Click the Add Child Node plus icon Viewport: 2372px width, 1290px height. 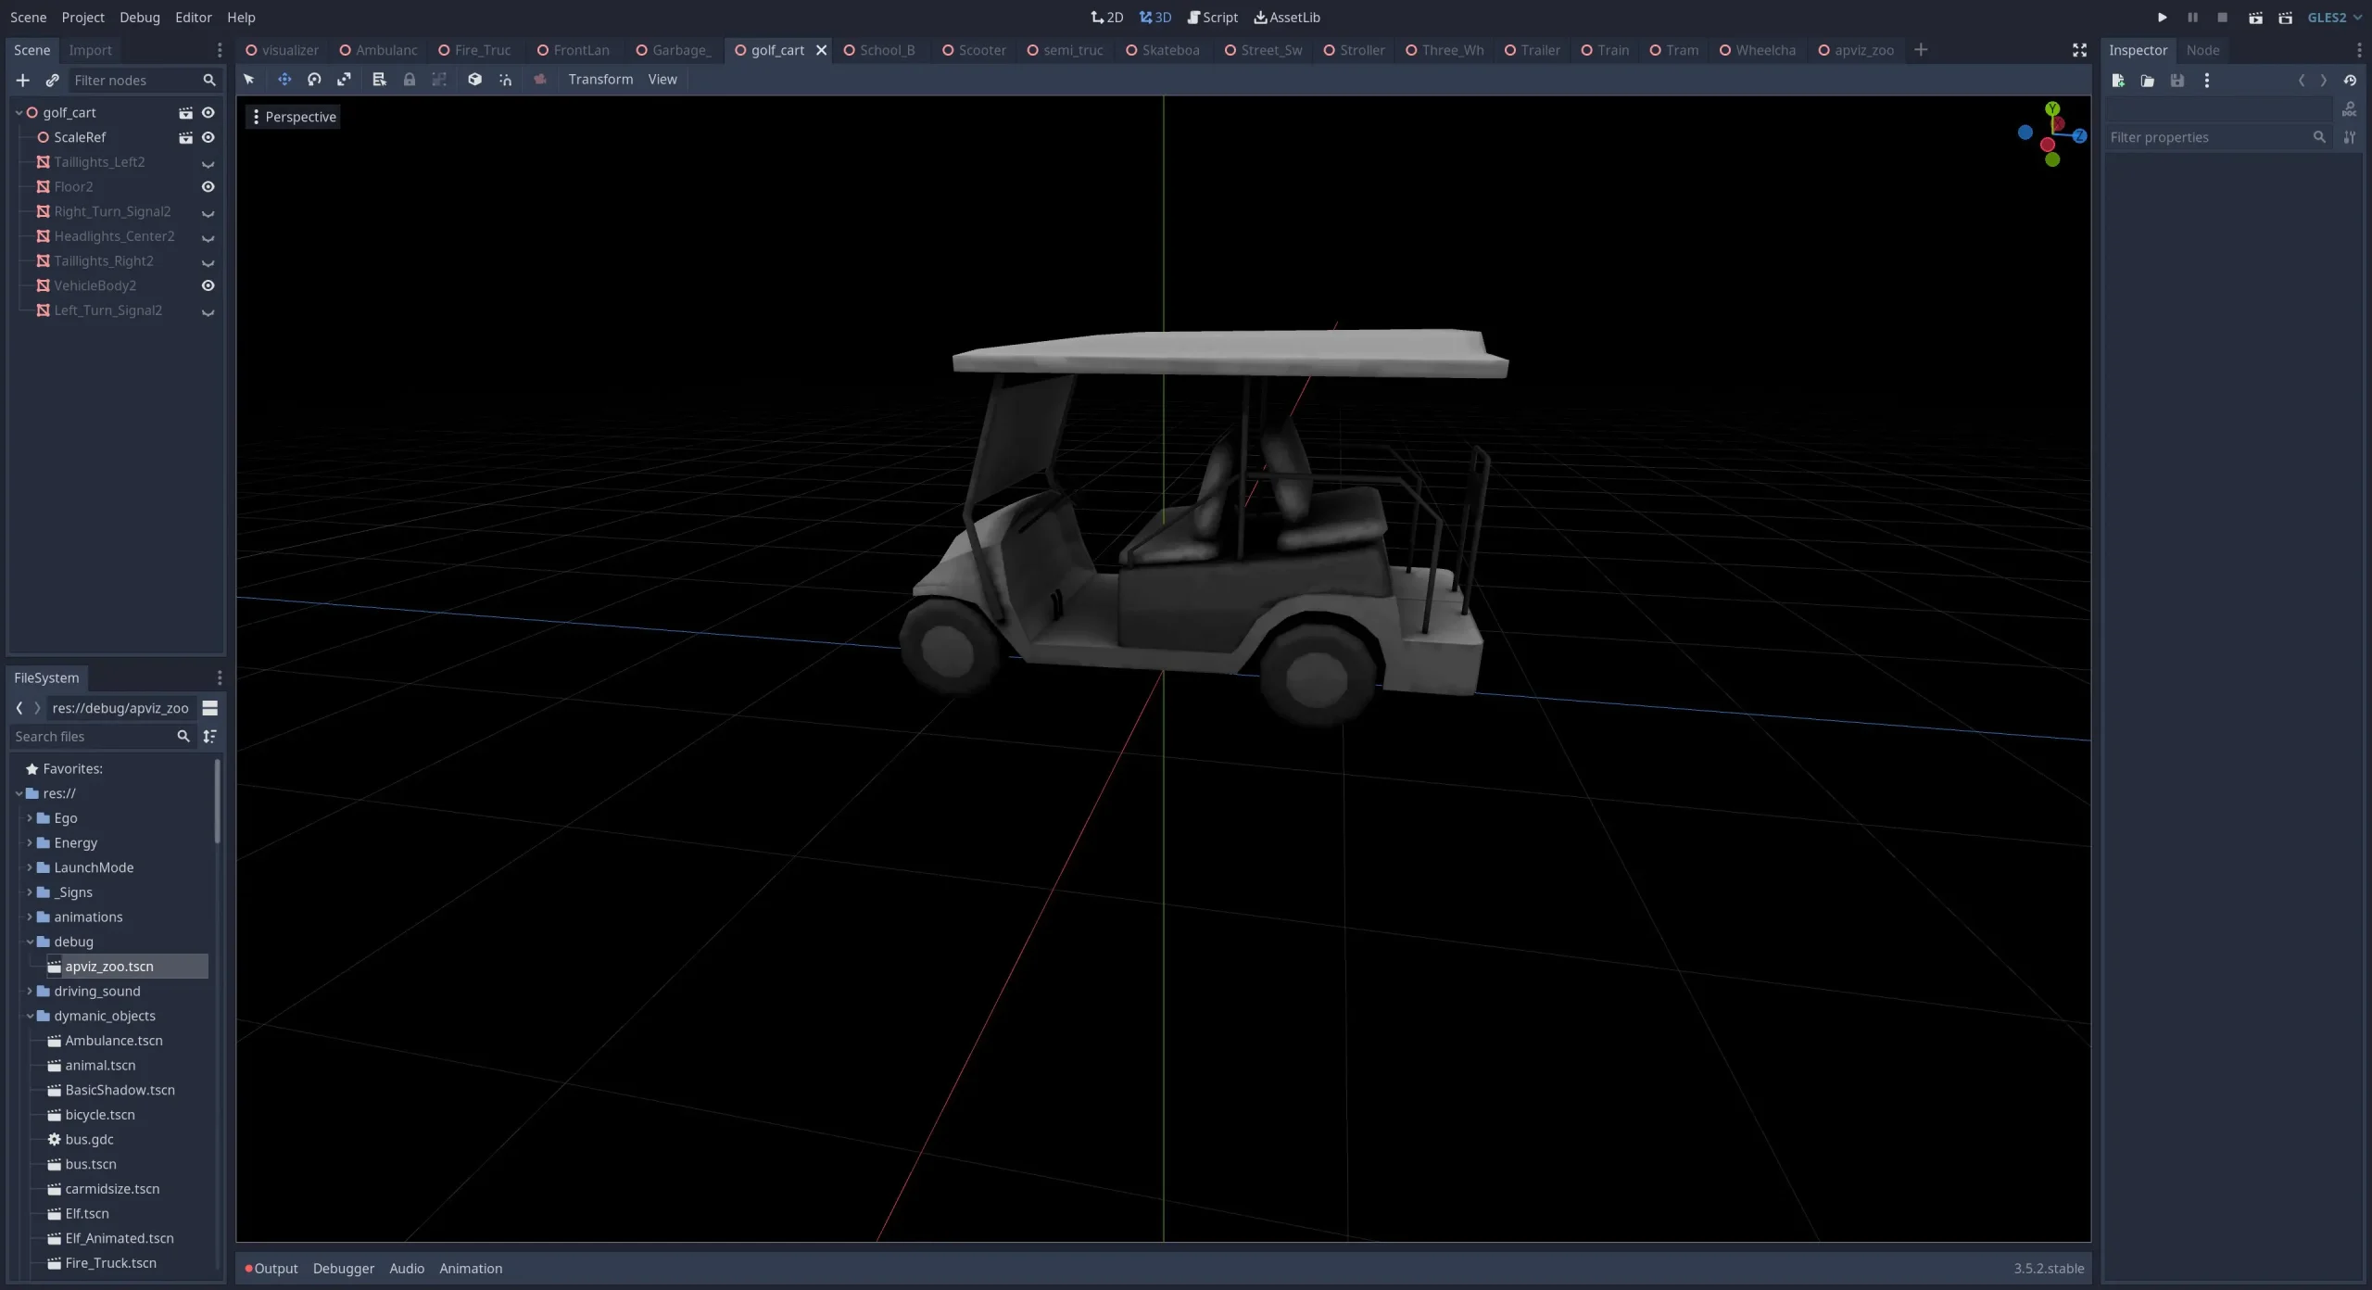pyautogui.click(x=23, y=81)
